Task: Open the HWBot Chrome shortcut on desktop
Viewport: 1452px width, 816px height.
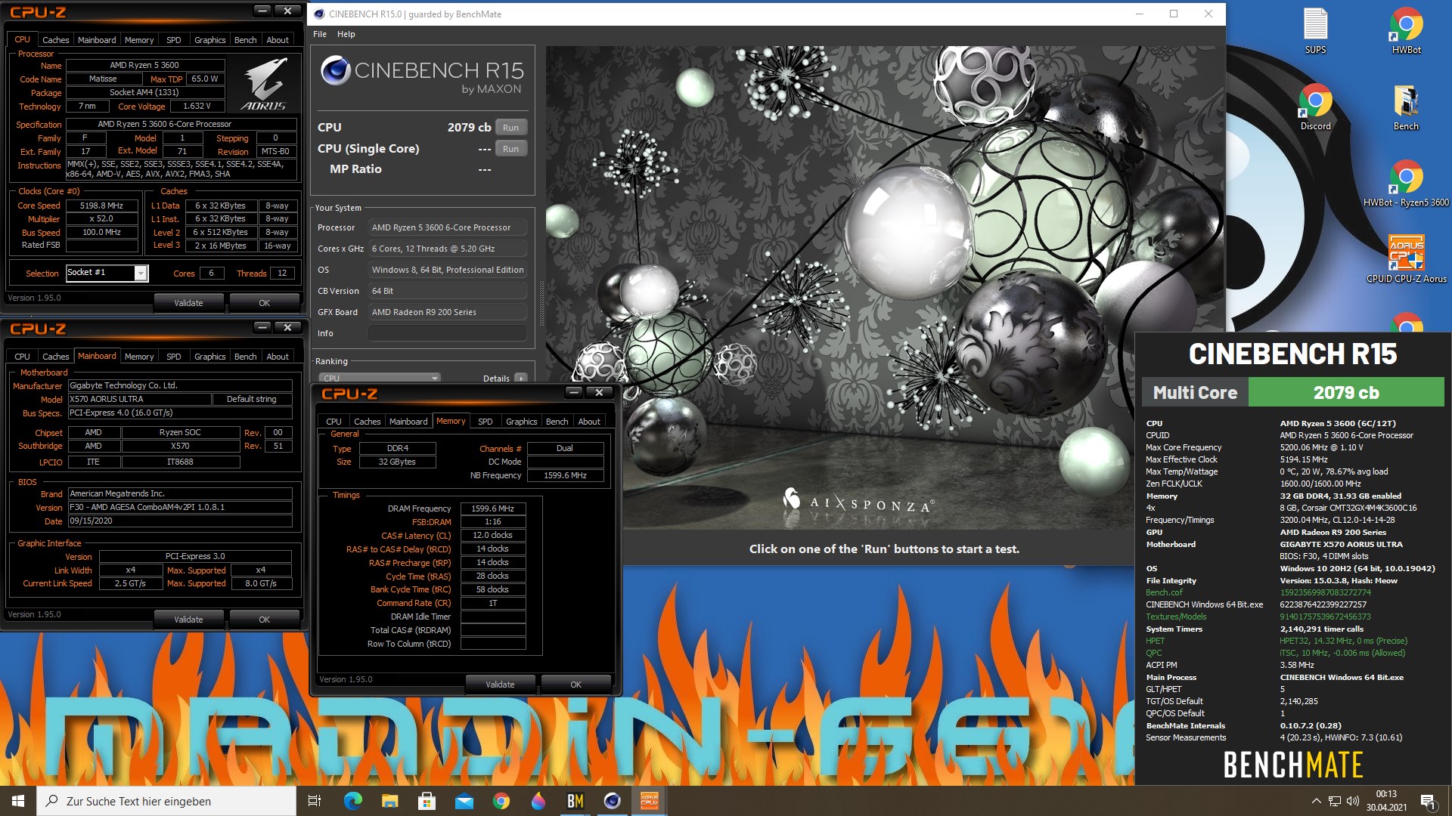Action: 1406,30
